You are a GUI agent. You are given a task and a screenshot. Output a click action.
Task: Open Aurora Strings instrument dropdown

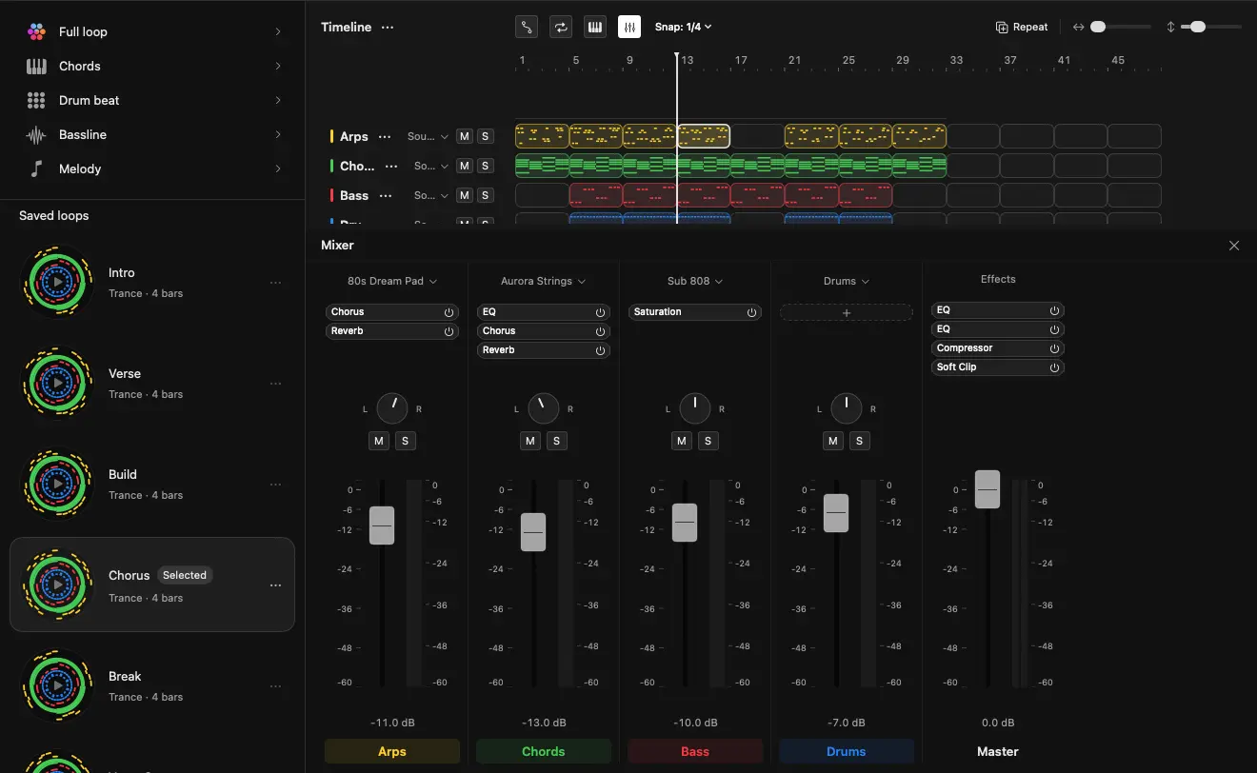point(544,281)
